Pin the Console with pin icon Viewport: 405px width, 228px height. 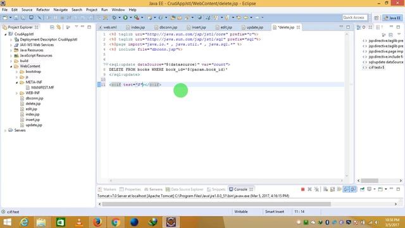point(362,189)
